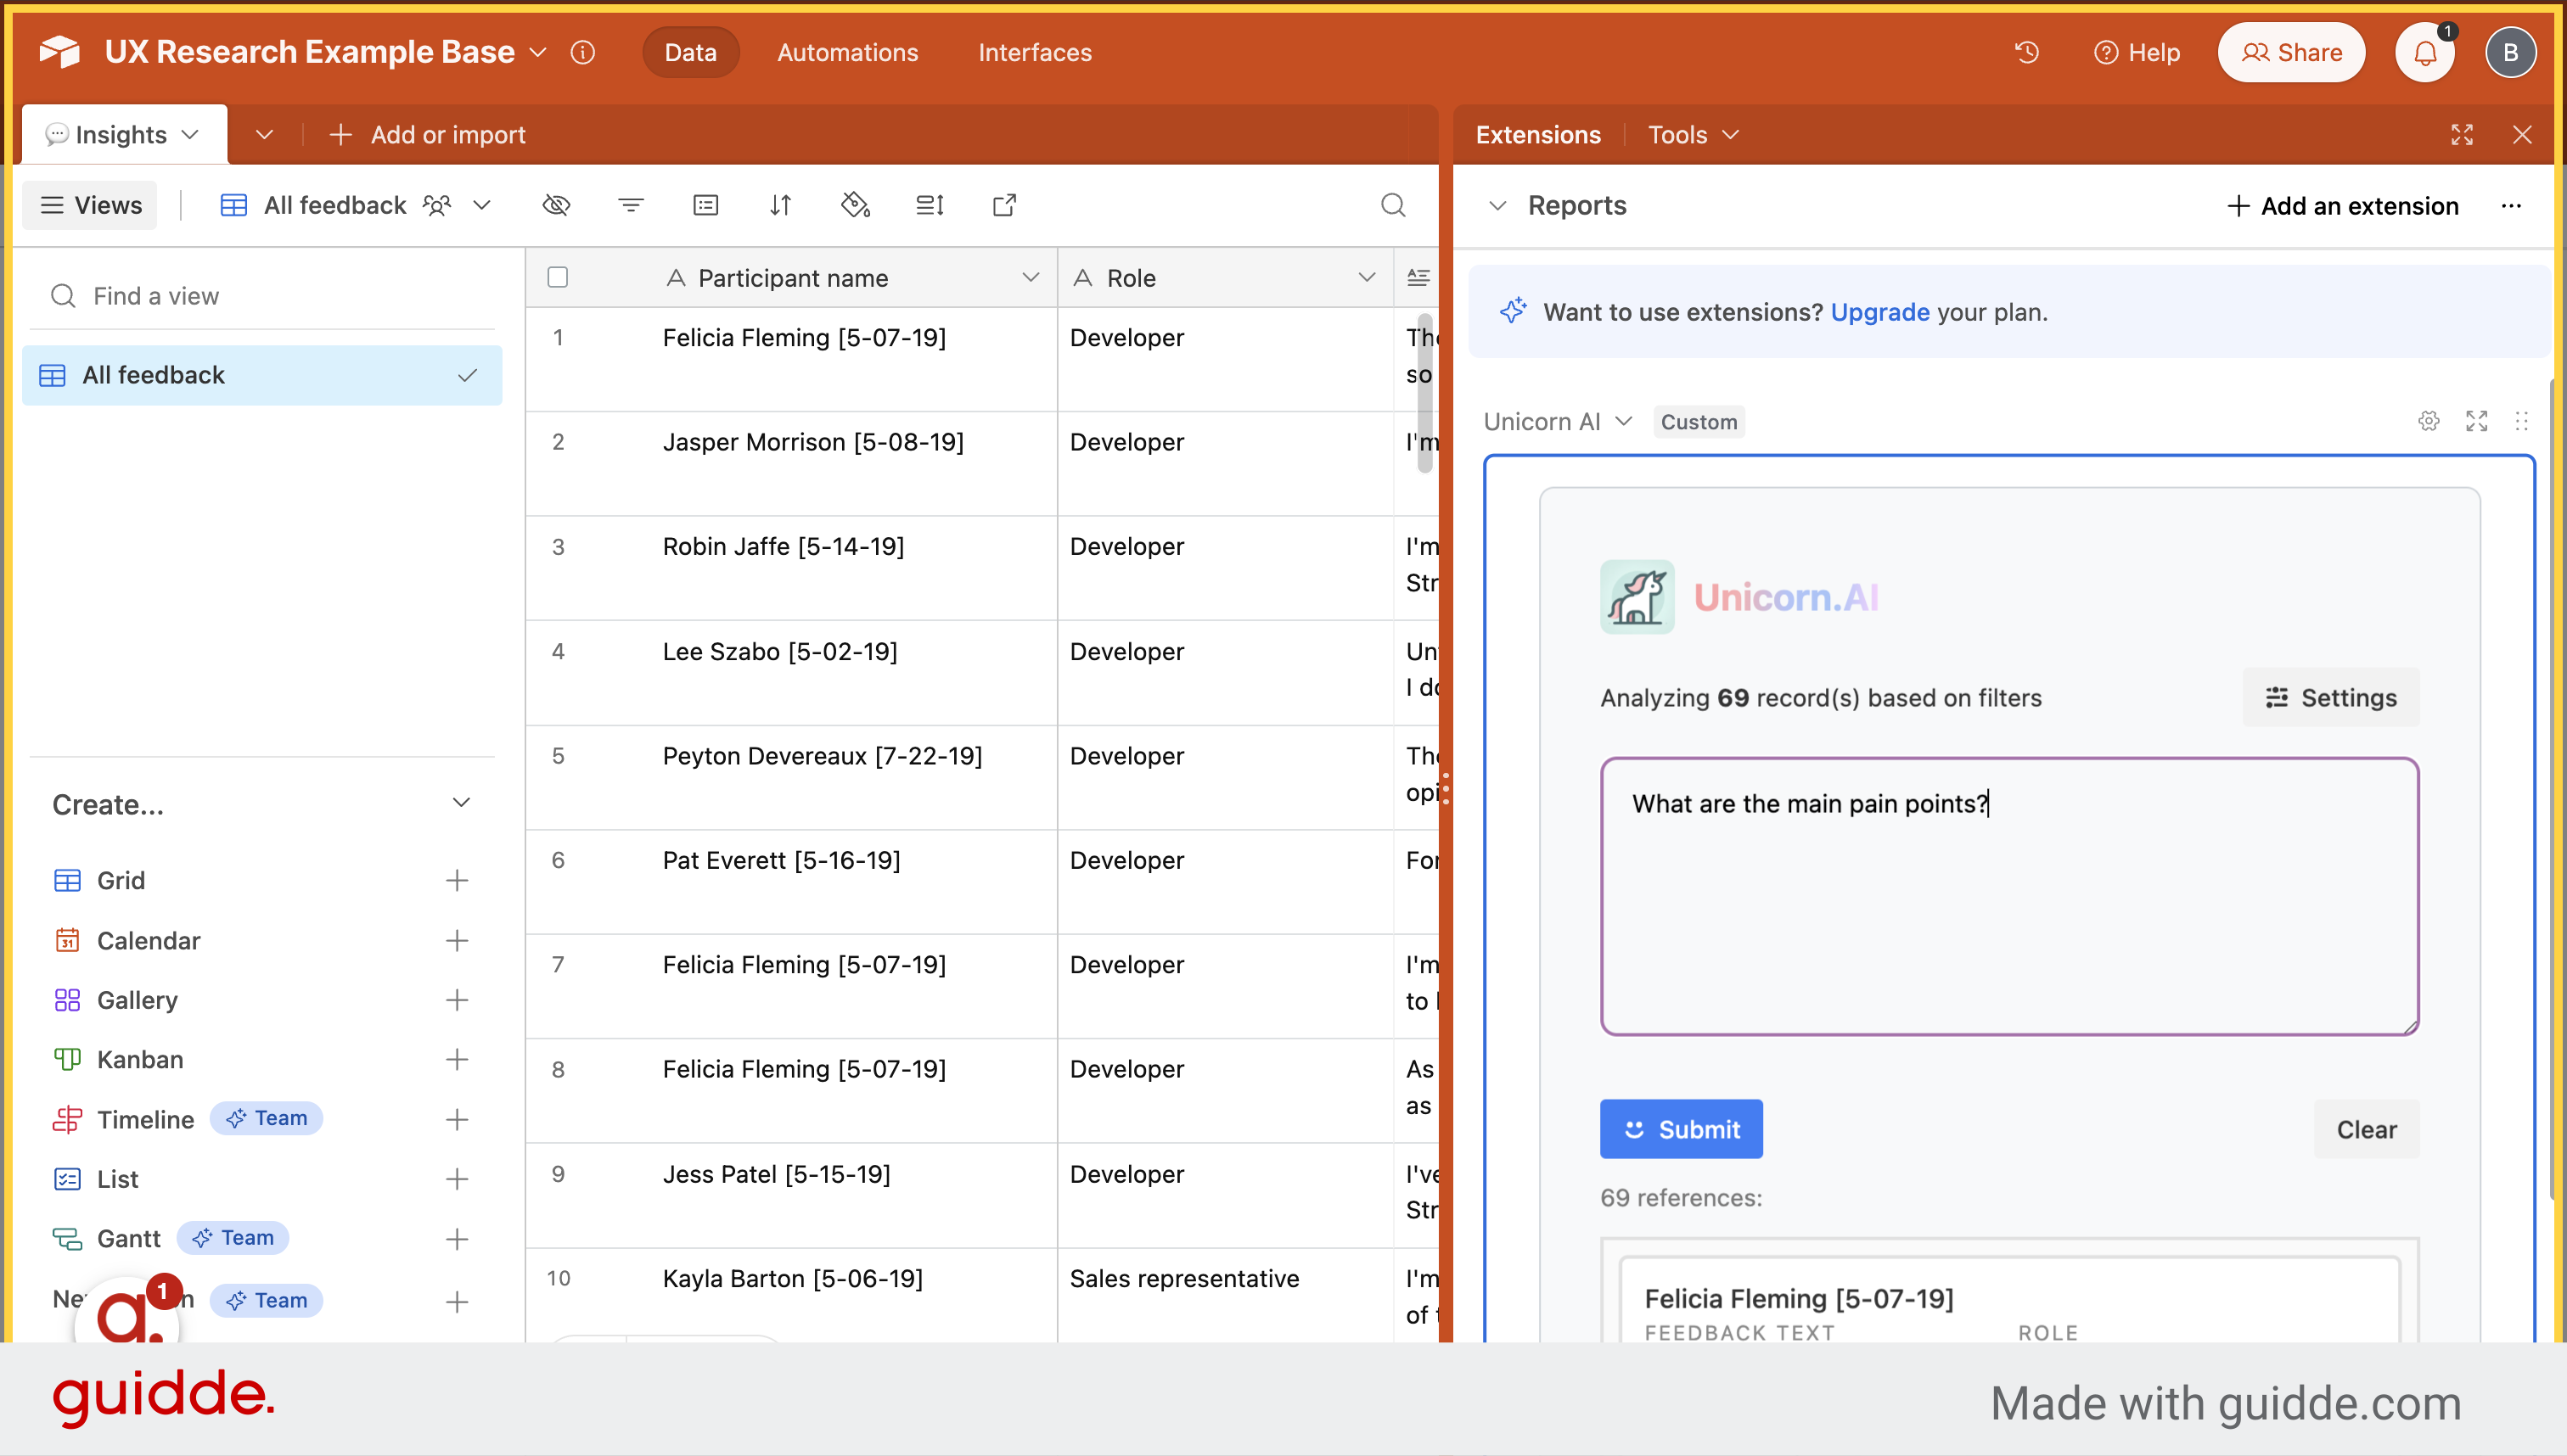Open the color records paint bucket icon
This screenshot has width=2567, height=1456.
point(856,205)
